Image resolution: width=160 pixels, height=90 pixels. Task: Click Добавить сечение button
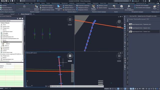[x=102, y=5]
